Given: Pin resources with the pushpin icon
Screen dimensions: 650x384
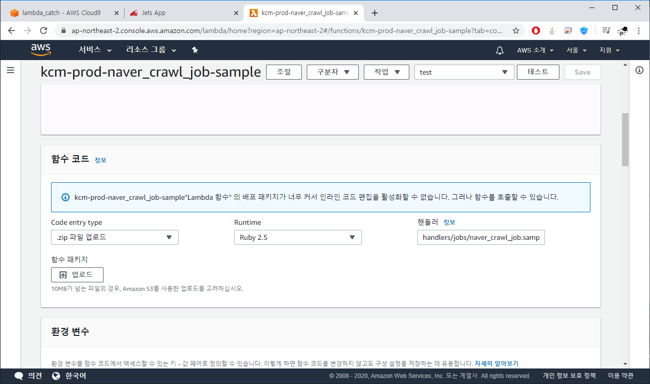Looking at the screenshot, I should (x=195, y=50).
